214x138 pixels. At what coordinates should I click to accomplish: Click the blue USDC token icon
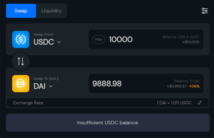[x=21, y=39]
